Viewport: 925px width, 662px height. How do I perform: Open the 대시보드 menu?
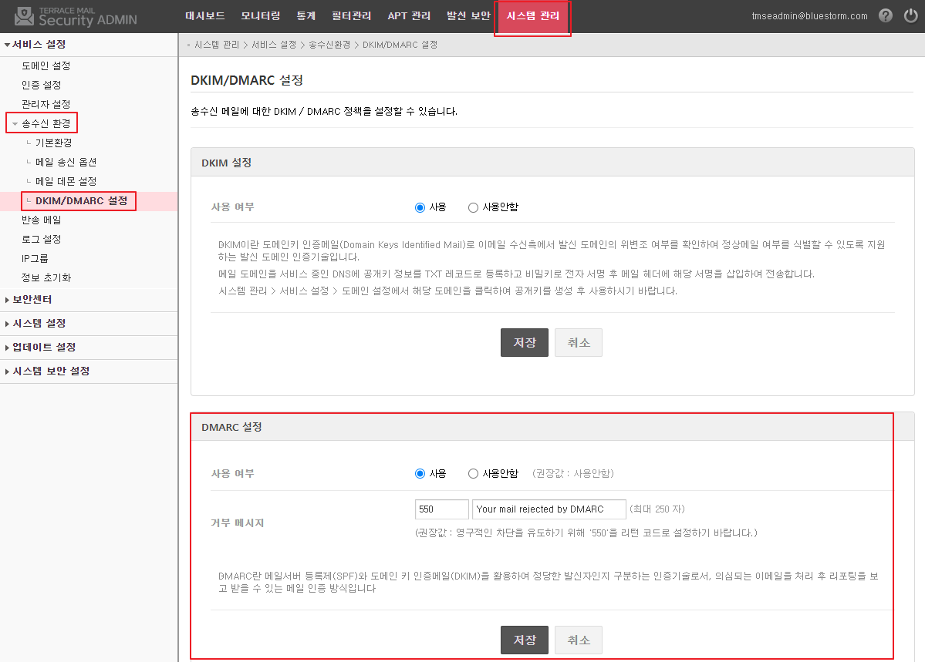point(204,16)
